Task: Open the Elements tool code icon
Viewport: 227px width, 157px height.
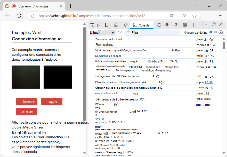Action: [x=126, y=25]
